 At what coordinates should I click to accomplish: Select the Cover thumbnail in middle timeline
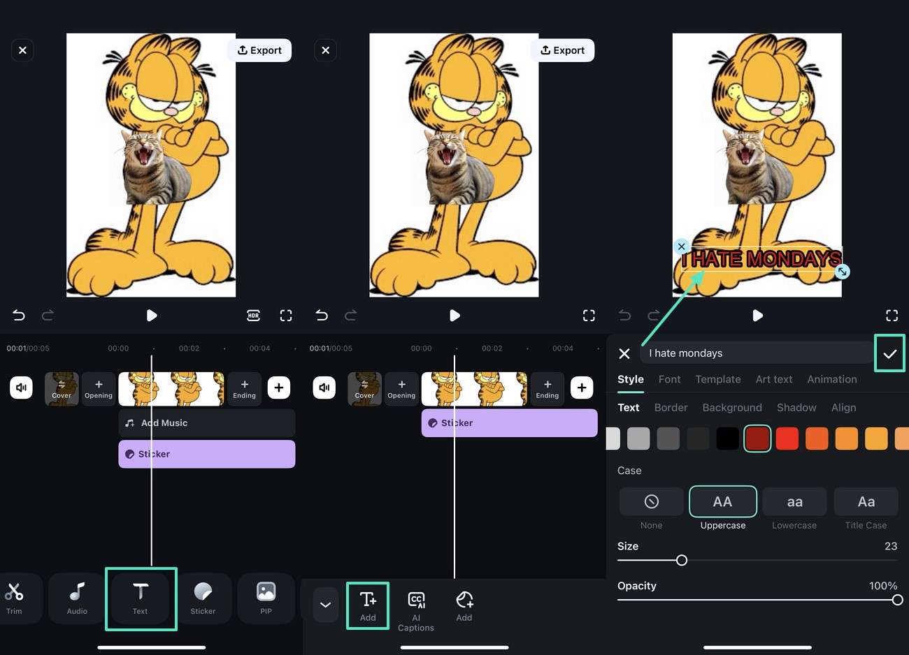(x=364, y=389)
